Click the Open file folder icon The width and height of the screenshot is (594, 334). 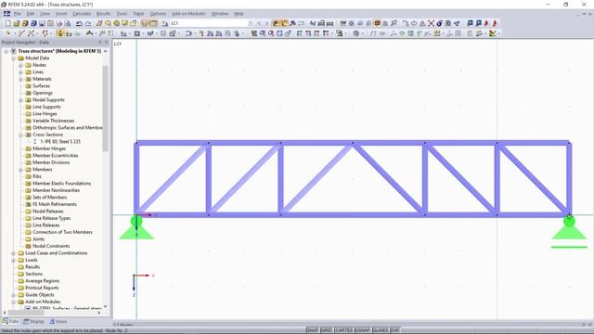pos(17,23)
